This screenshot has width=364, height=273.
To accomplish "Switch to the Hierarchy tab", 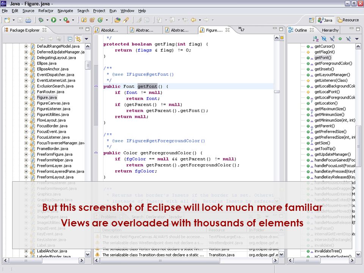I will pyautogui.click(x=330, y=30).
